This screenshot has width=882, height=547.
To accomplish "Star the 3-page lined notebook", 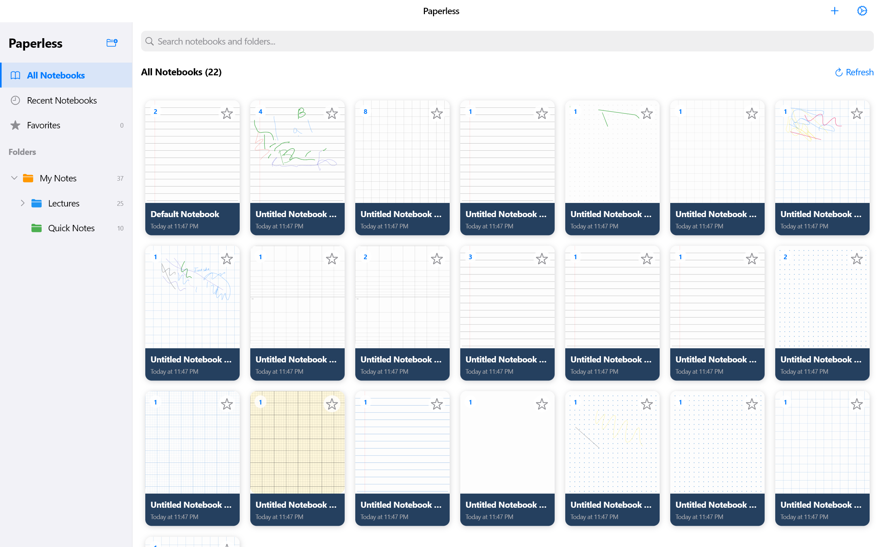I will (541, 259).
